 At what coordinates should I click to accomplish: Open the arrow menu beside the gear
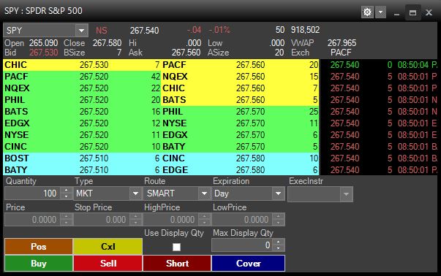(380, 12)
